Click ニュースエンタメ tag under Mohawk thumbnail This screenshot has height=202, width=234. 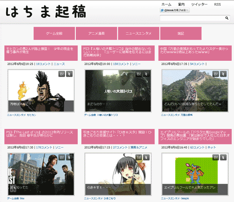click(16, 115)
